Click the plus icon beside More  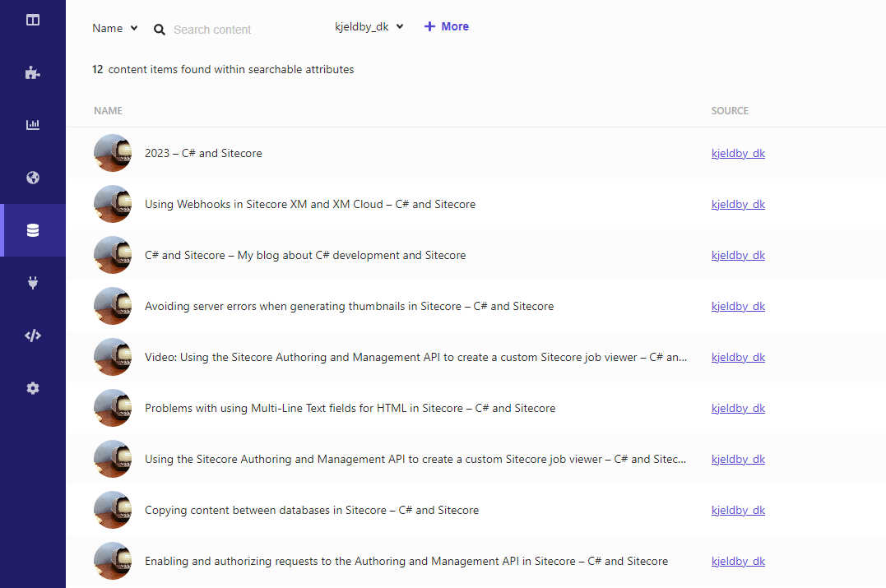click(x=429, y=26)
